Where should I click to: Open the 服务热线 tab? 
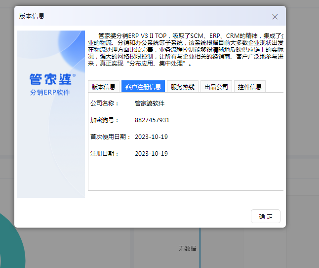pyautogui.click(x=183, y=87)
